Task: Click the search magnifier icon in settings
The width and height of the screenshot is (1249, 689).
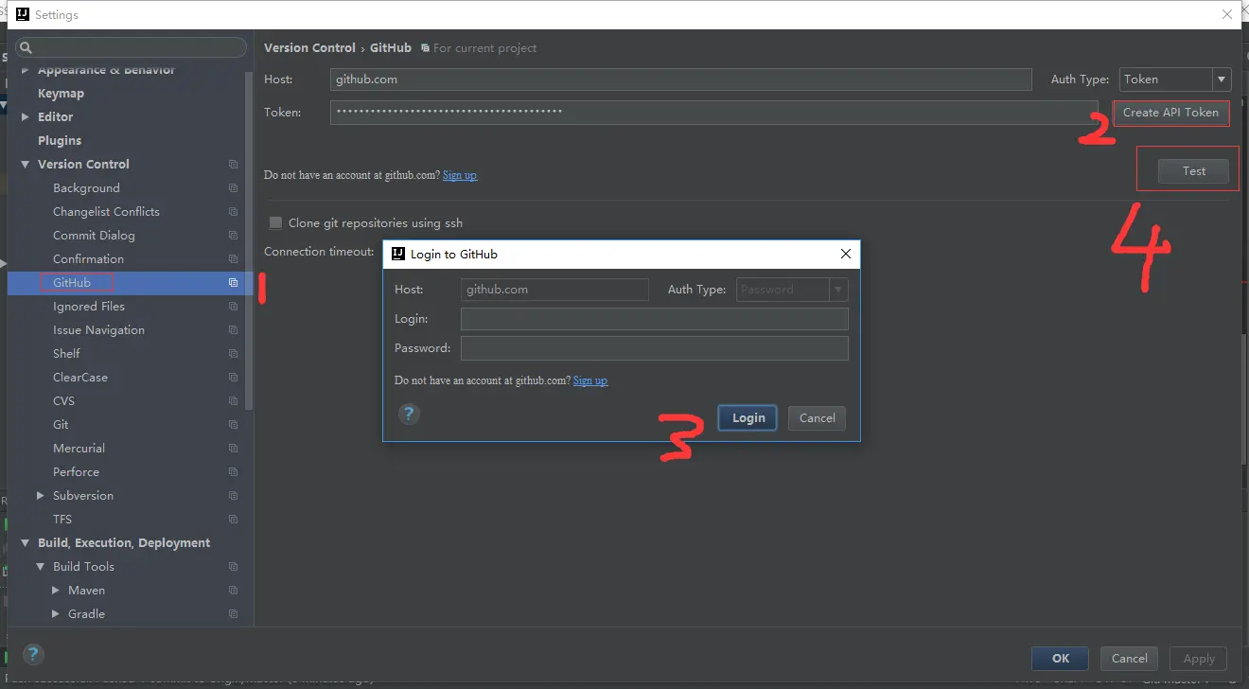Action: 26,47
